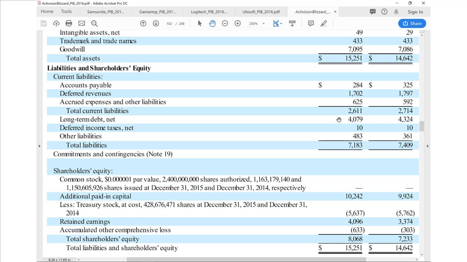Click the Total shareholders' equity value 8,068

(x=355, y=239)
